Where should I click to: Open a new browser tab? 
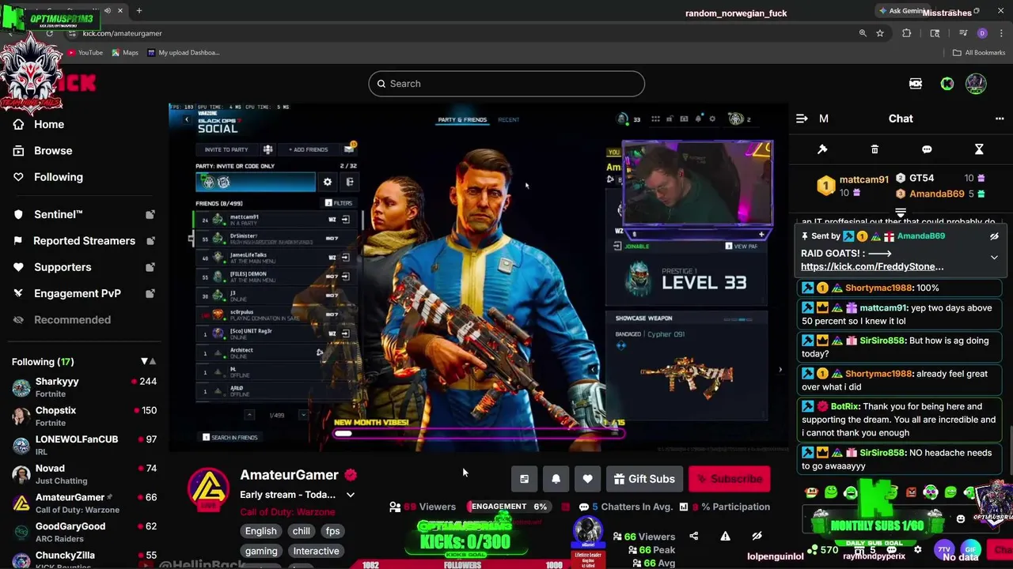[138, 11]
